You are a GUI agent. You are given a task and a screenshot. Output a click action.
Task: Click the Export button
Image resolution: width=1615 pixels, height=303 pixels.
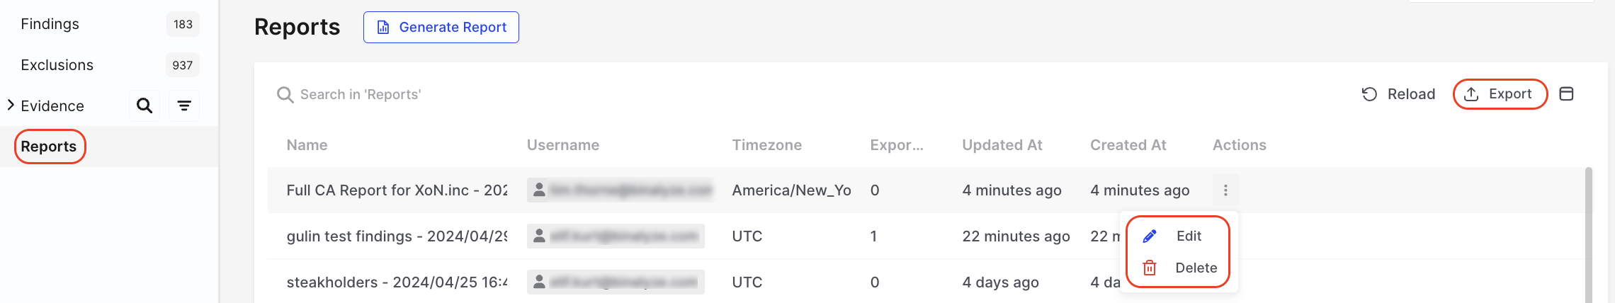click(1500, 94)
